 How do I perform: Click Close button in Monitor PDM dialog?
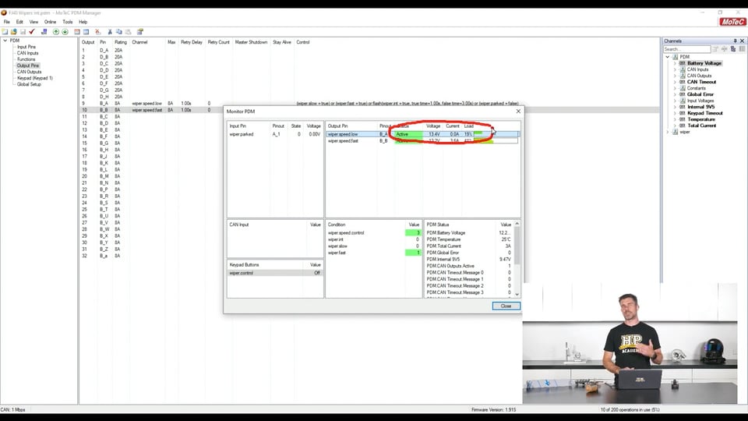(x=506, y=306)
